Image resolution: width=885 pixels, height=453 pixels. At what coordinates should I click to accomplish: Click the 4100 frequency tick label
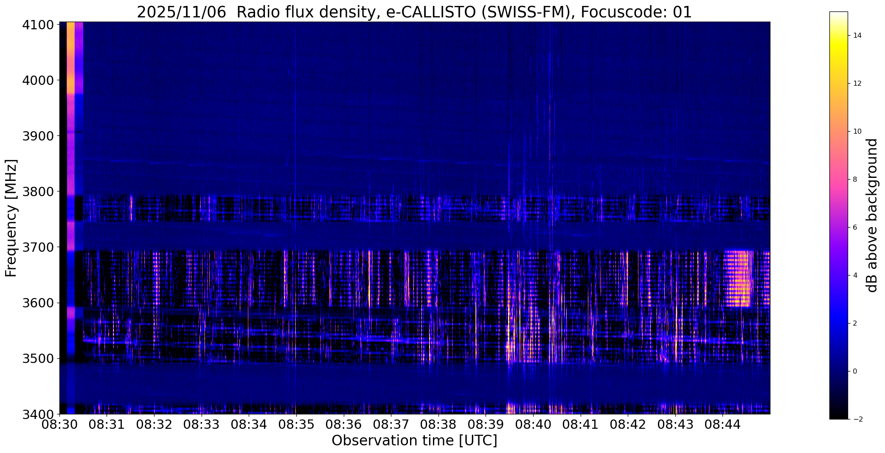(38, 25)
